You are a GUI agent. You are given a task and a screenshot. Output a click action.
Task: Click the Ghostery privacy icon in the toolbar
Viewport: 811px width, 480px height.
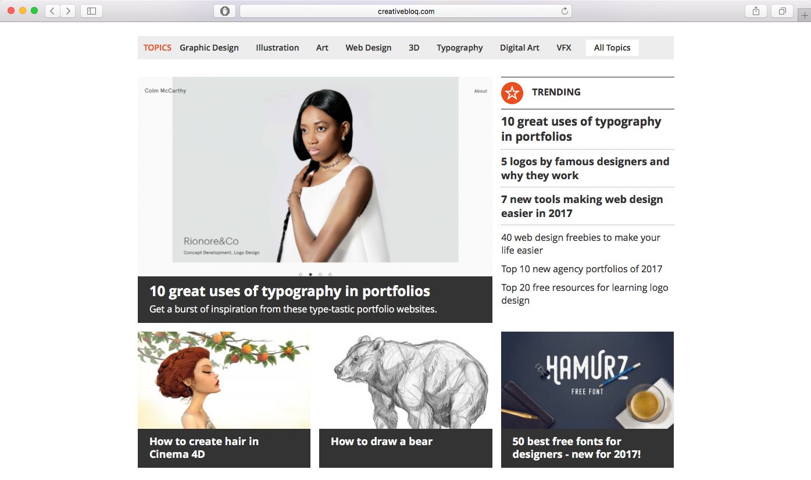pyautogui.click(x=224, y=10)
